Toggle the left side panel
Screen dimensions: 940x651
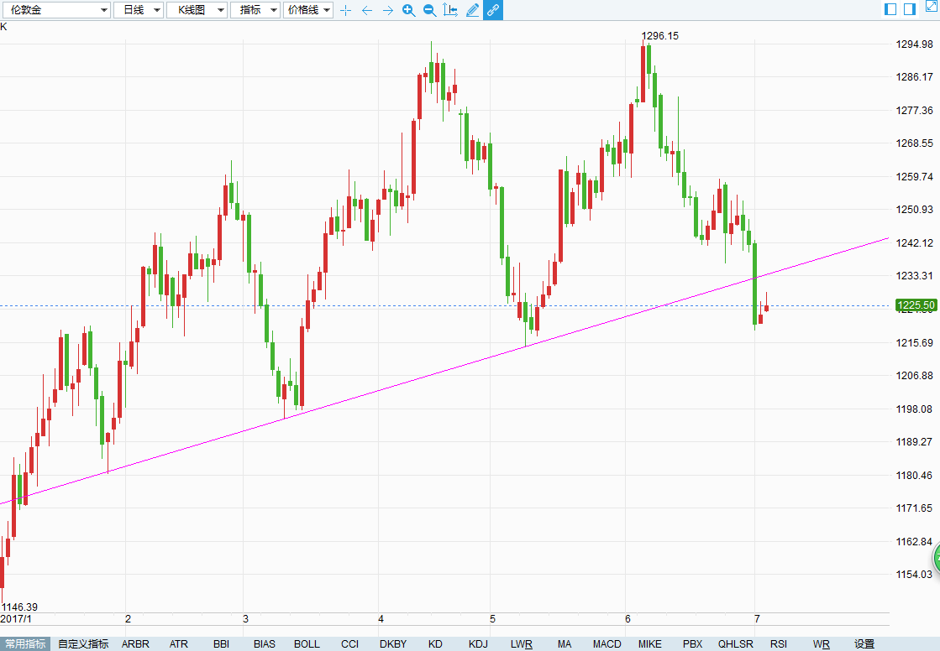tap(891, 9)
